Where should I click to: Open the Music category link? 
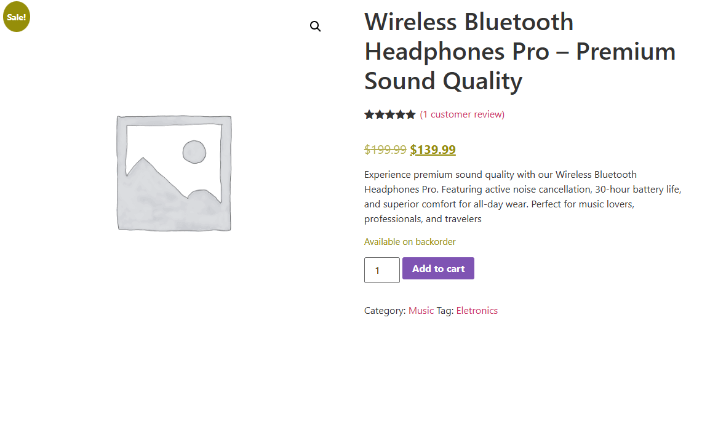(x=421, y=311)
